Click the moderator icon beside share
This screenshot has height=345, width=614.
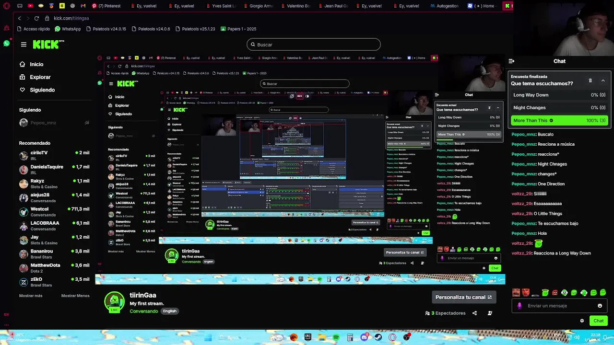[x=490, y=313]
